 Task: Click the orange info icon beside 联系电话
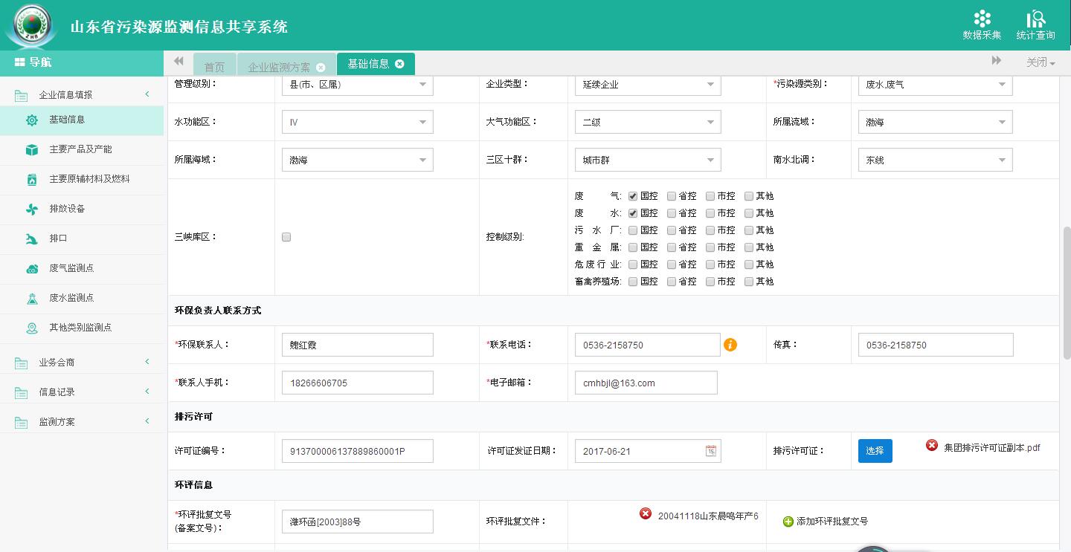click(730, 345)
